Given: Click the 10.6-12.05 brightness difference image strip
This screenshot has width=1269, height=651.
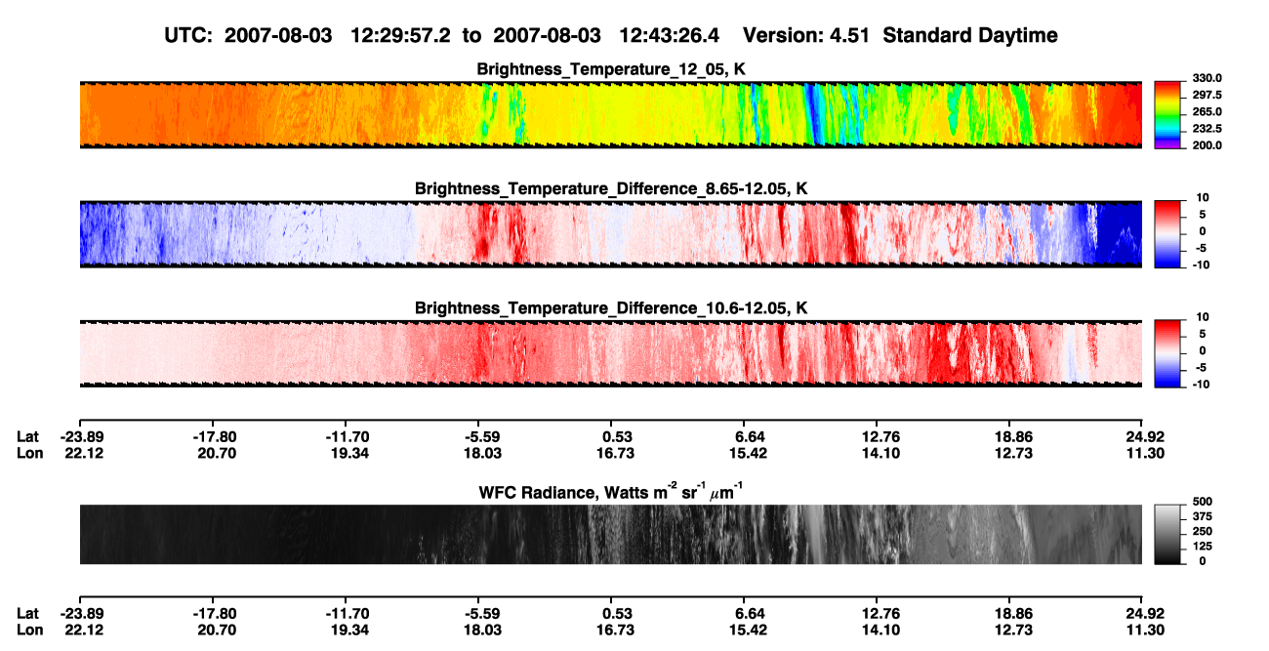Looking at the screenshot, I should (x=610, y=353).
